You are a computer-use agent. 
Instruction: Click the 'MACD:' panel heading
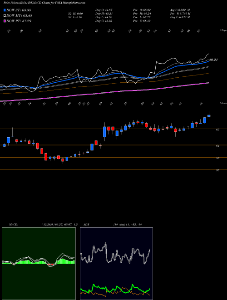(13, 225)
